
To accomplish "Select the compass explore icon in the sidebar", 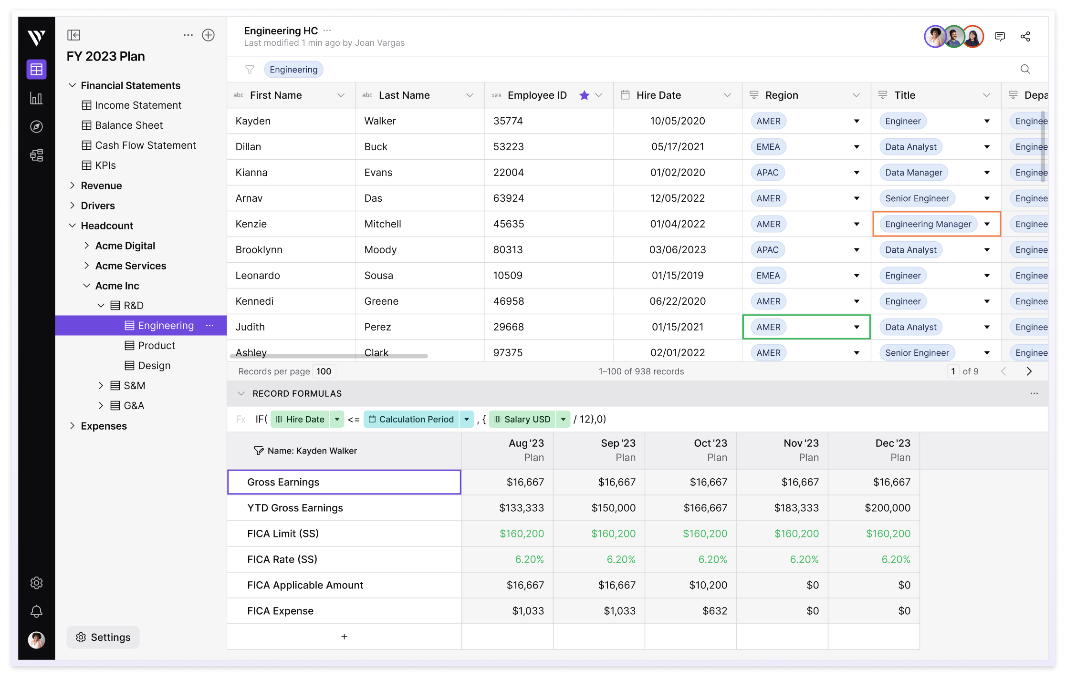I will (x=36, y=126).
